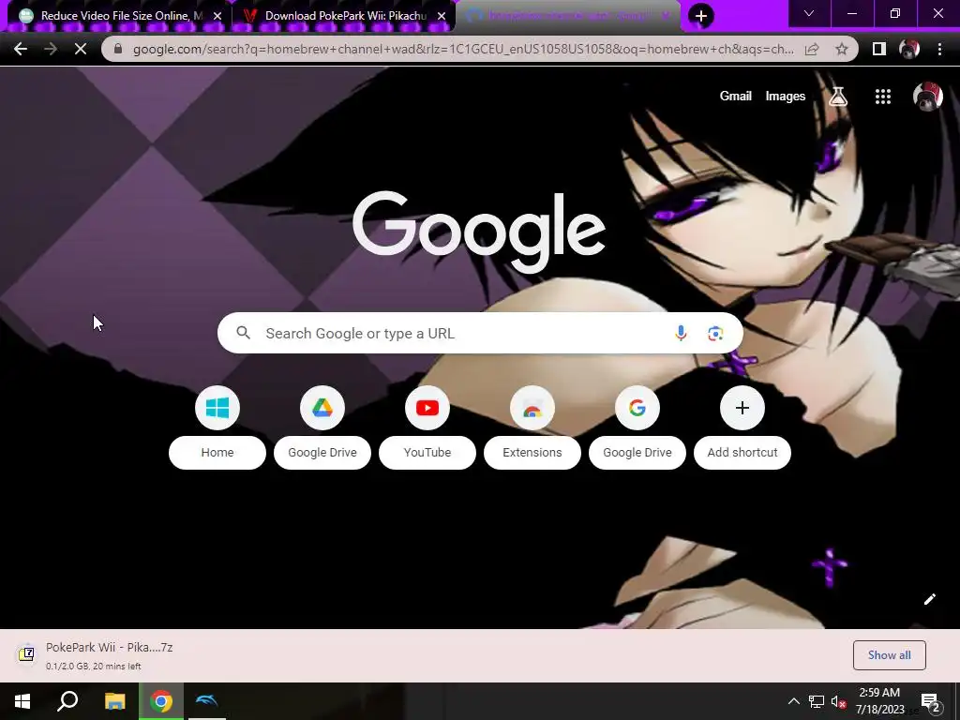Open the network status tray icon

click(817, 701)
